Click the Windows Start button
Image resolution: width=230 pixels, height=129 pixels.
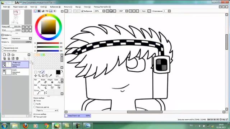coord(4,126)
